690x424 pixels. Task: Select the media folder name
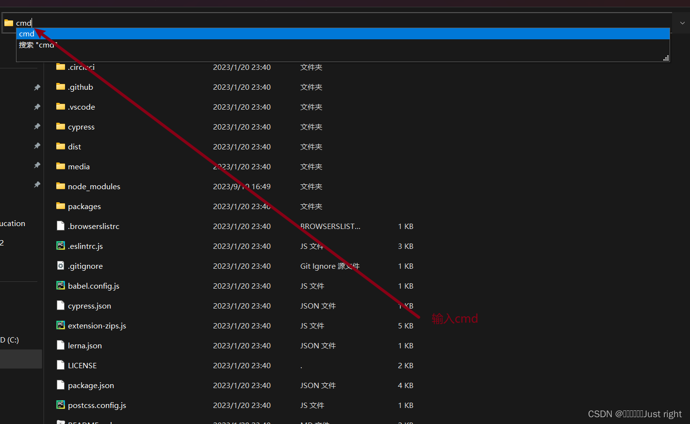click(x=79, y=166)
